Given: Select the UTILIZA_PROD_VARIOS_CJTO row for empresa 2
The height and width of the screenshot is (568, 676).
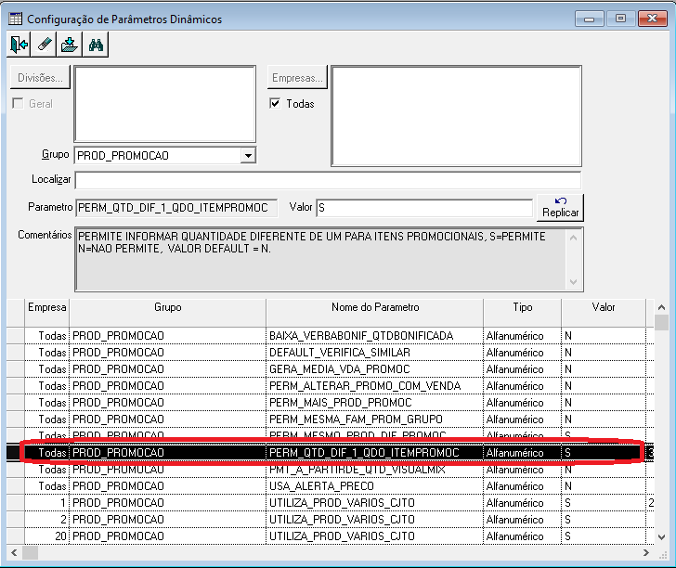Looking at the screenshot, I should tap(331, 520).
